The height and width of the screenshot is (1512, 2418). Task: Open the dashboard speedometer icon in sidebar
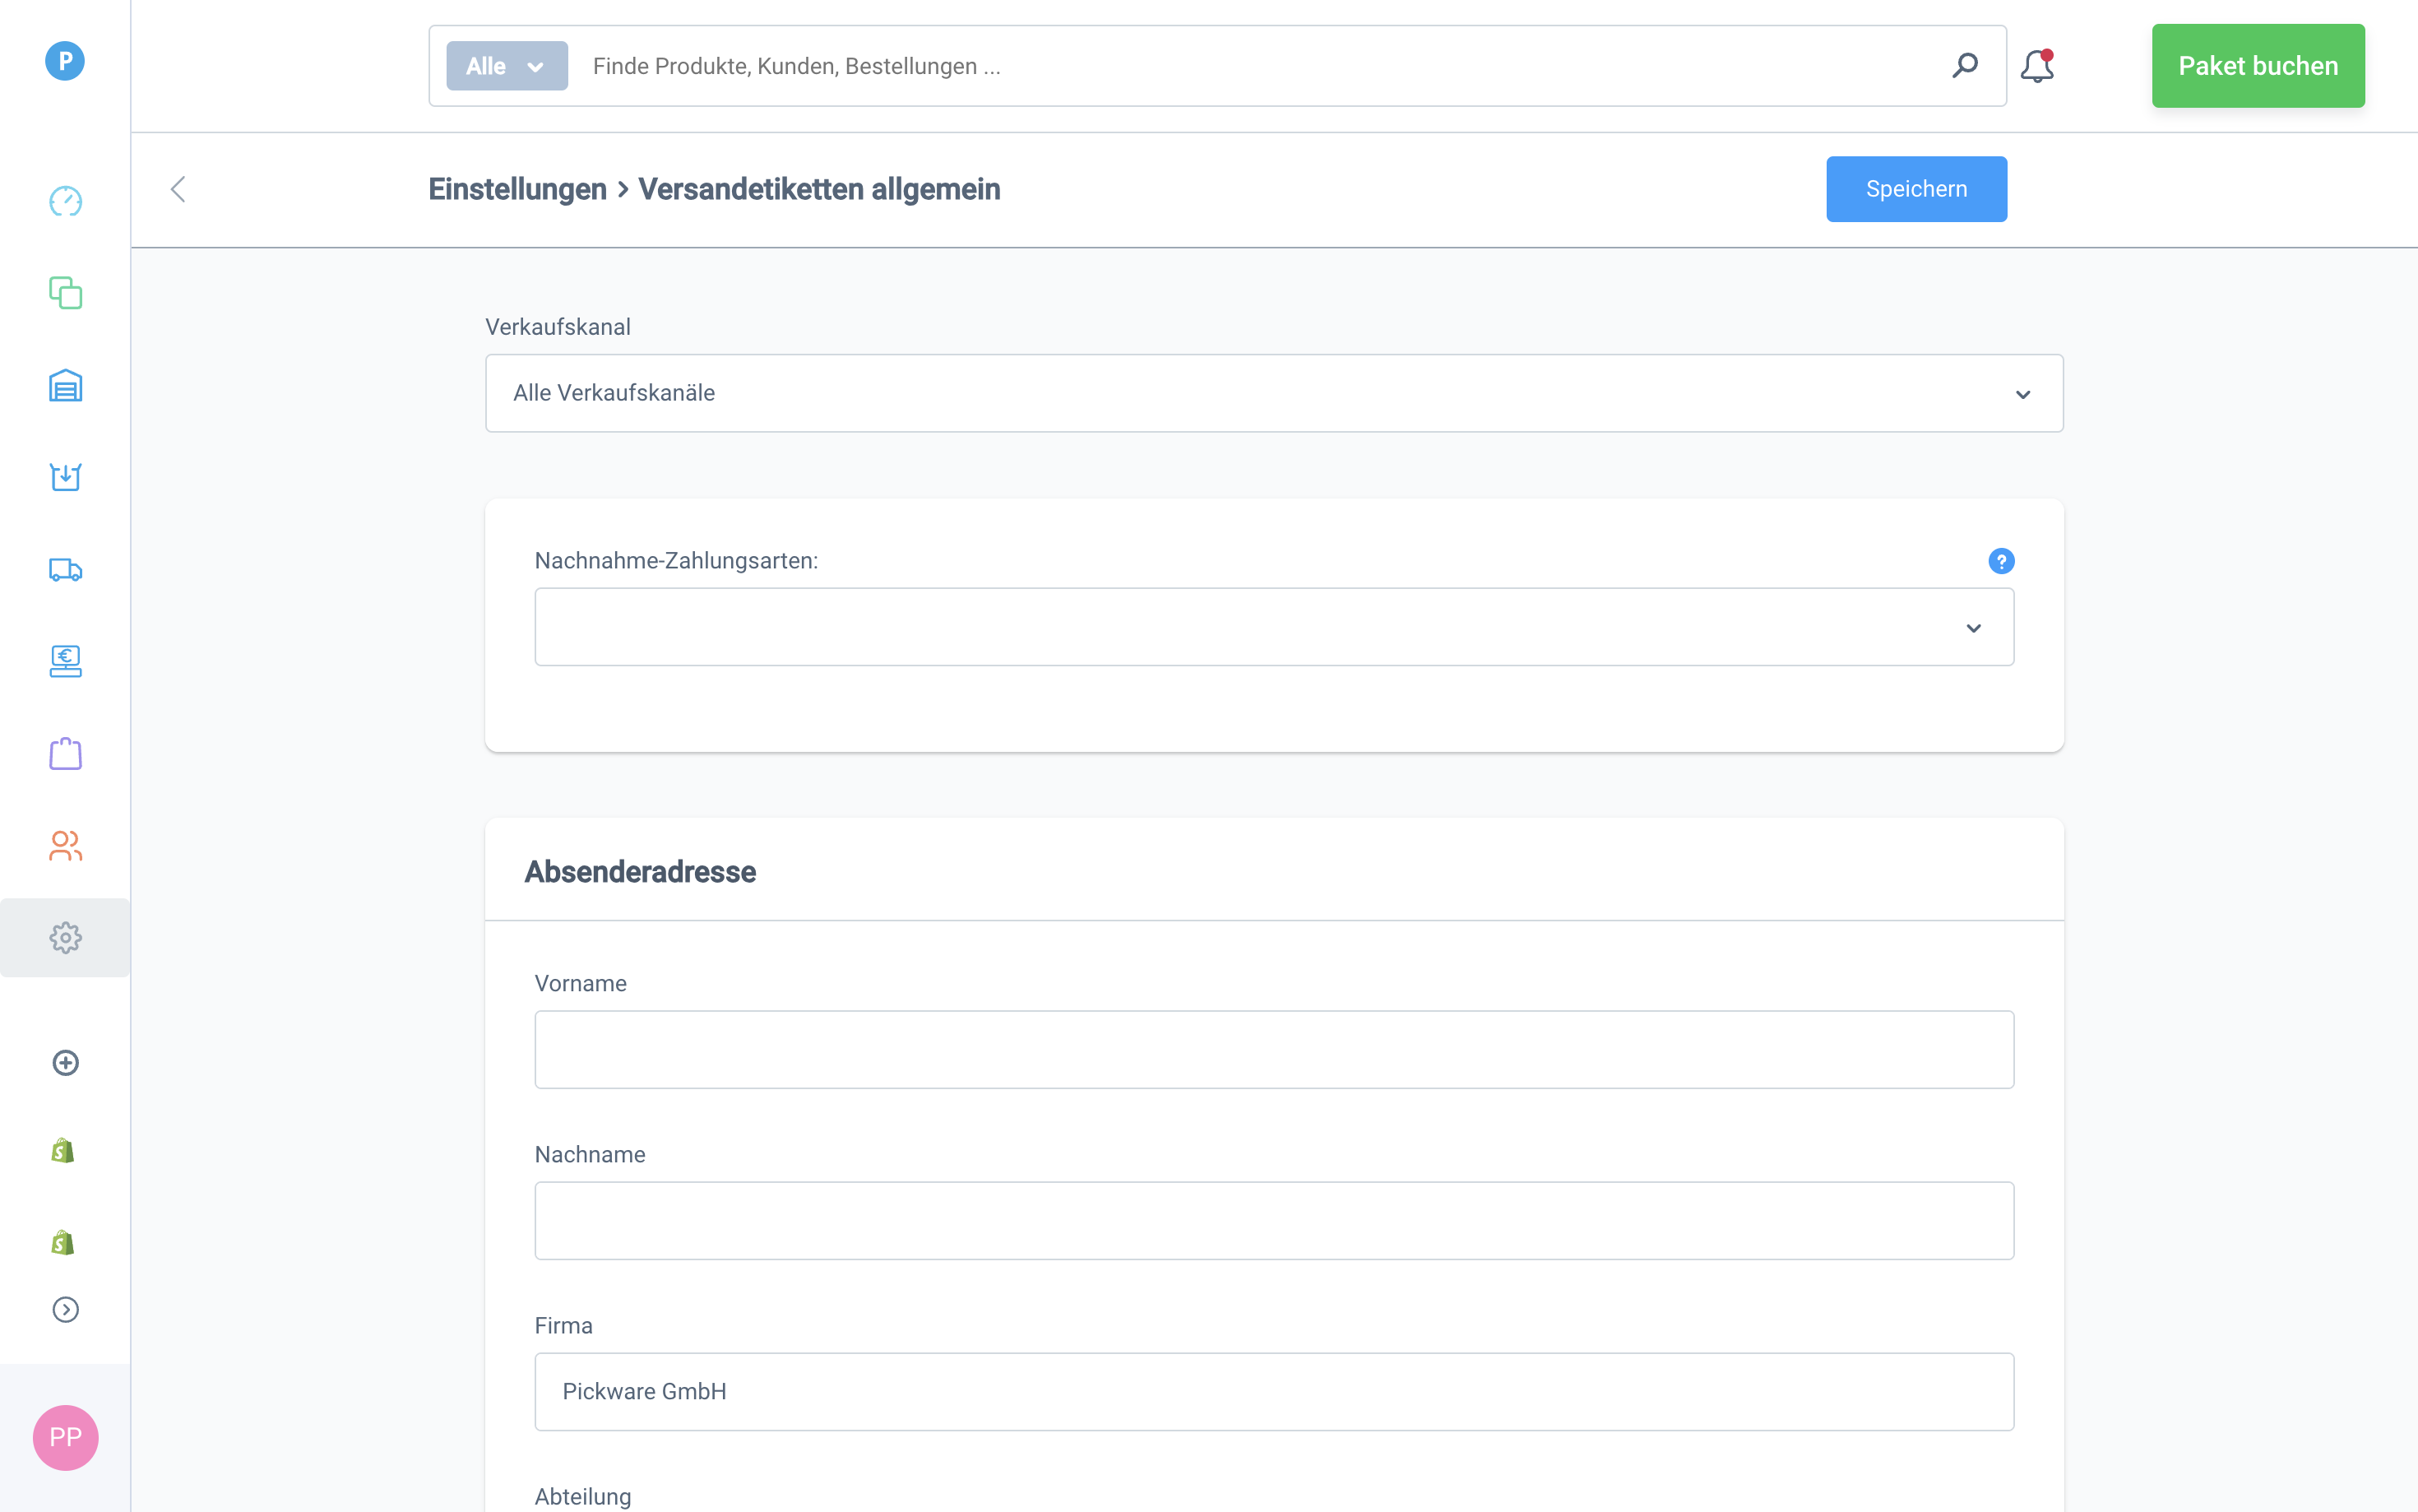[65, 201]
